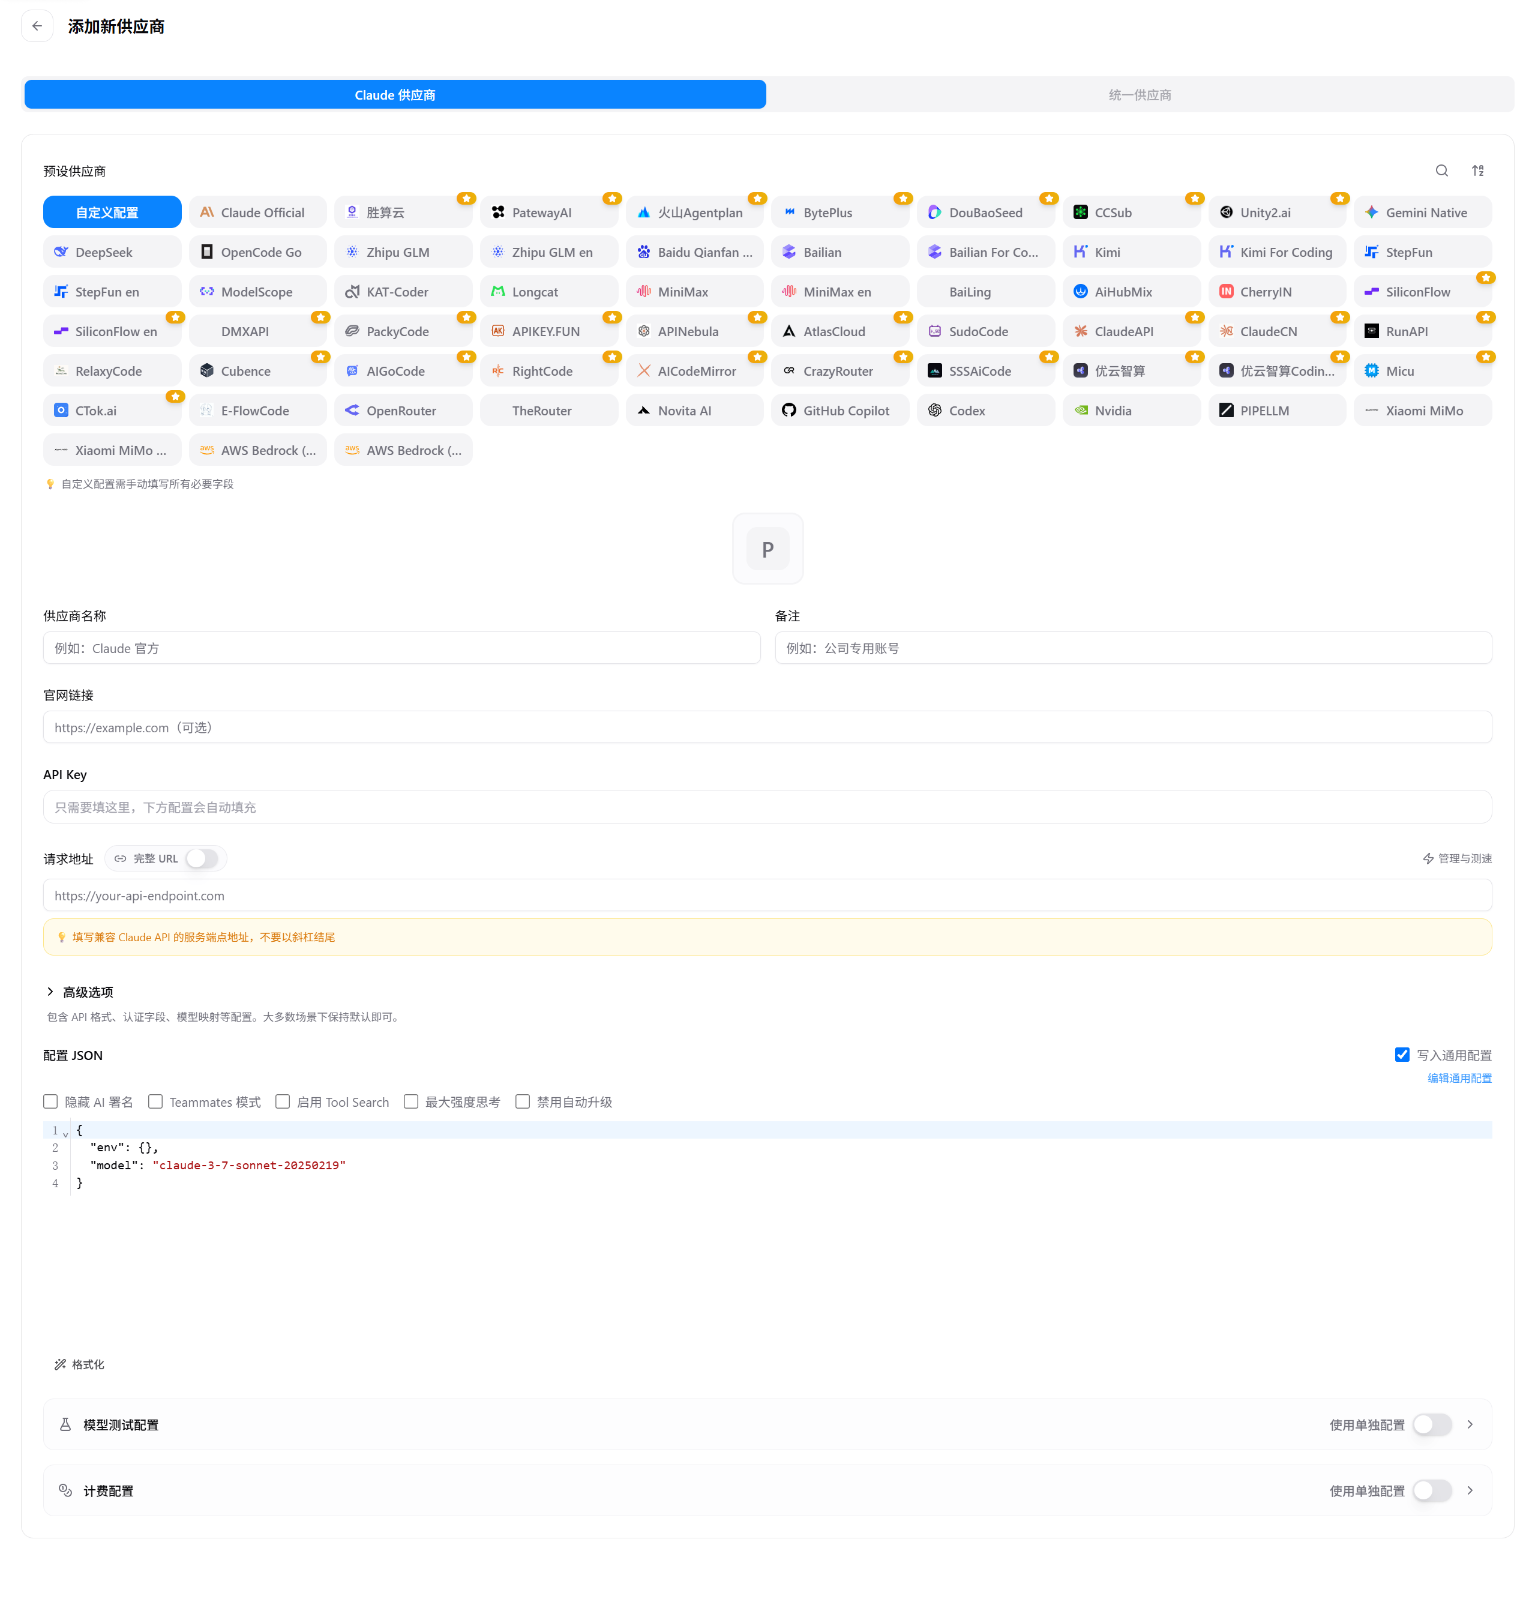Select the Bailian For Coding preset
The image size is (1535, 1611).
tap(986, 252)
